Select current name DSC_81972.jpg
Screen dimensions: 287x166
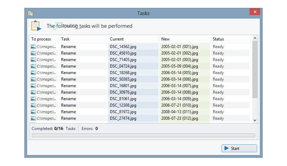[123, 112]
